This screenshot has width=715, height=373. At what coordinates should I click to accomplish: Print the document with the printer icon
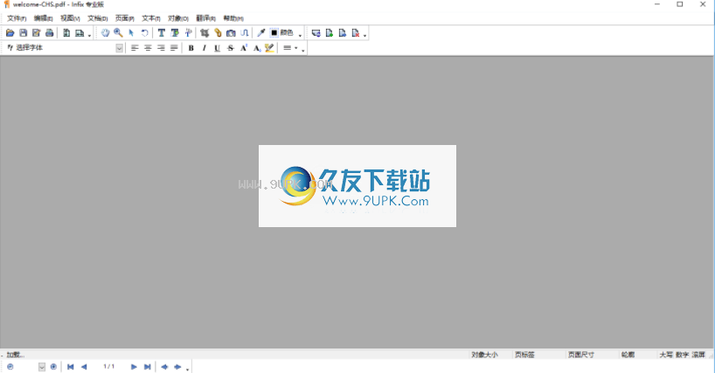coord(50,33)
